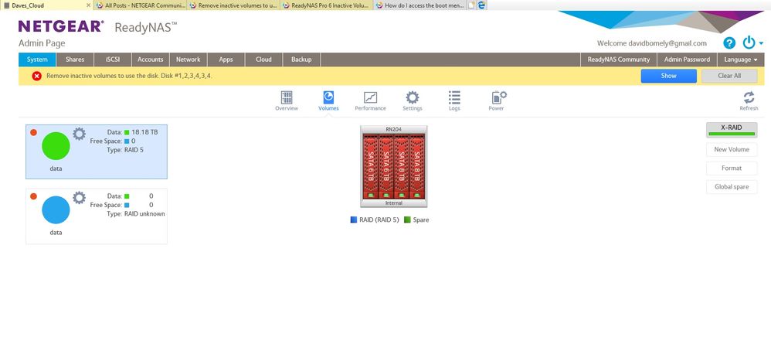This screenshot has height=354, width=771.
Task: Click red status dot on RAID unknown volume
Action: coord(33,196)
